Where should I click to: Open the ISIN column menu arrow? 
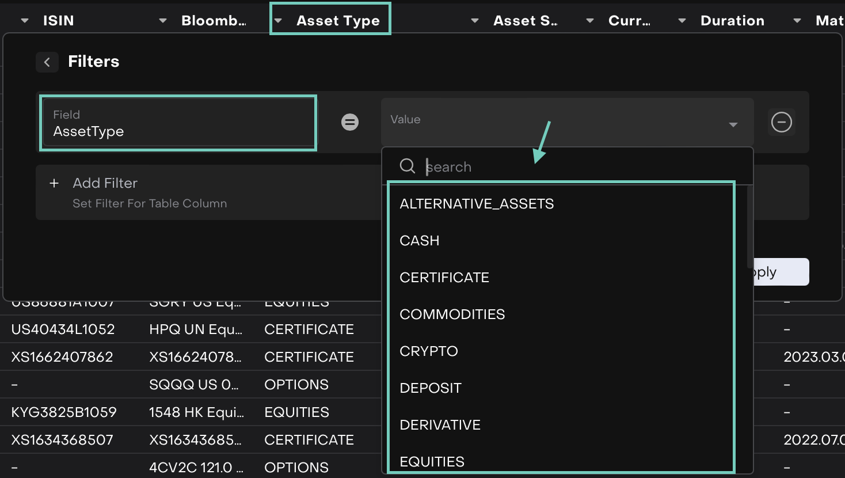[25, 21]
